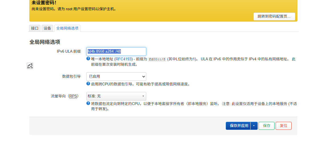Switch to the 接口 tab
The height and width of the screenshot is (156, 313).
(x=35, y=28)
